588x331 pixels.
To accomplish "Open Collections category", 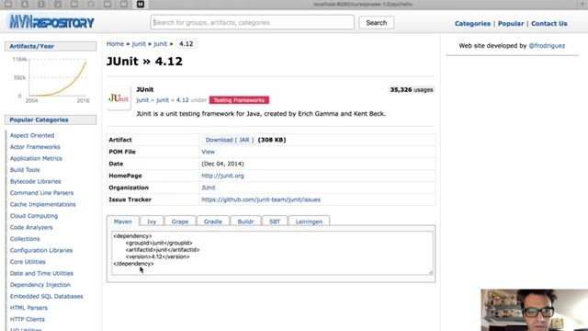I will [25, 239].
